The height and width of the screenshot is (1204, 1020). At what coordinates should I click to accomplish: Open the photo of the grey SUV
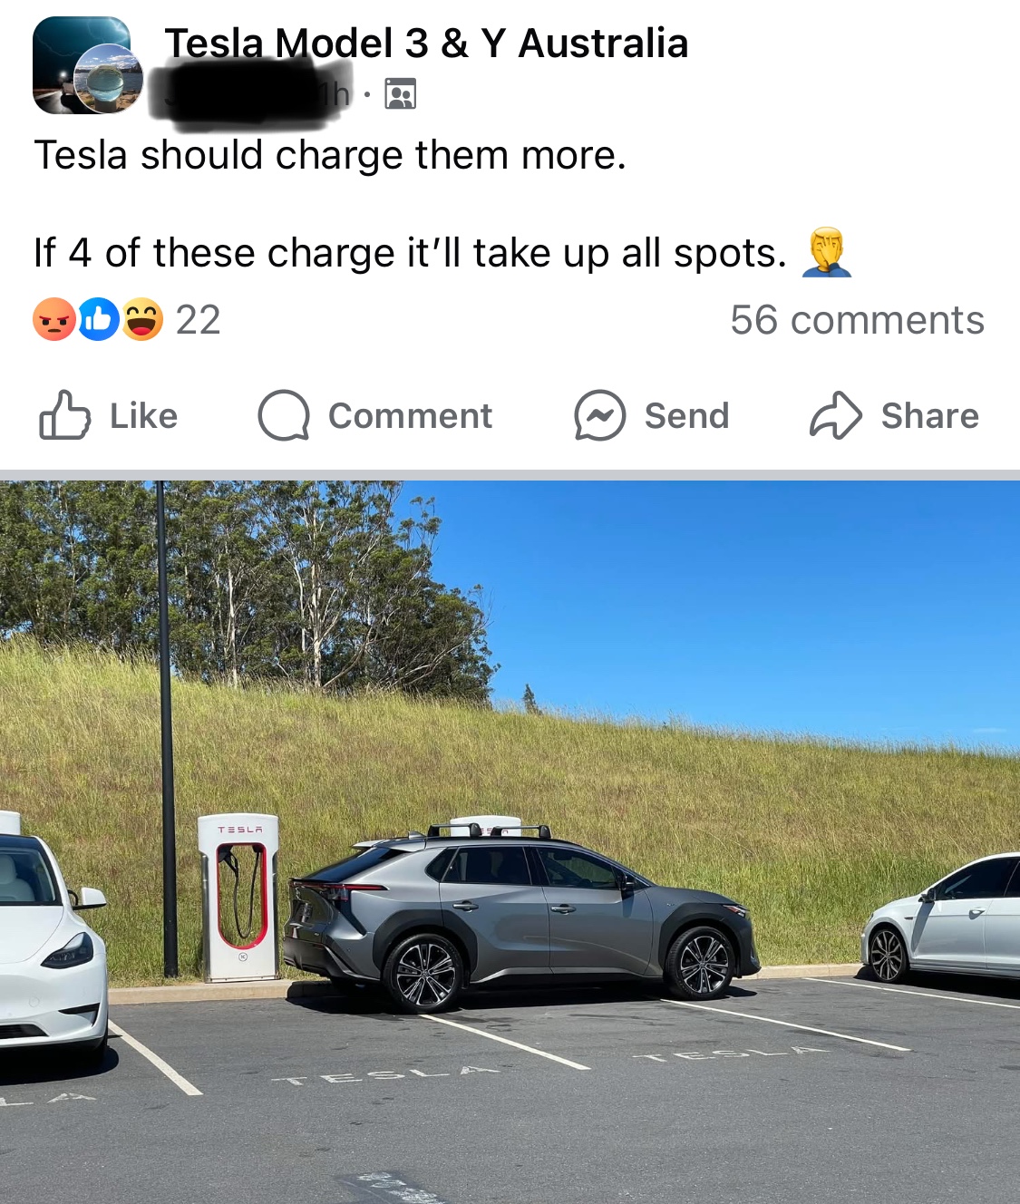(x=510, y=842)
